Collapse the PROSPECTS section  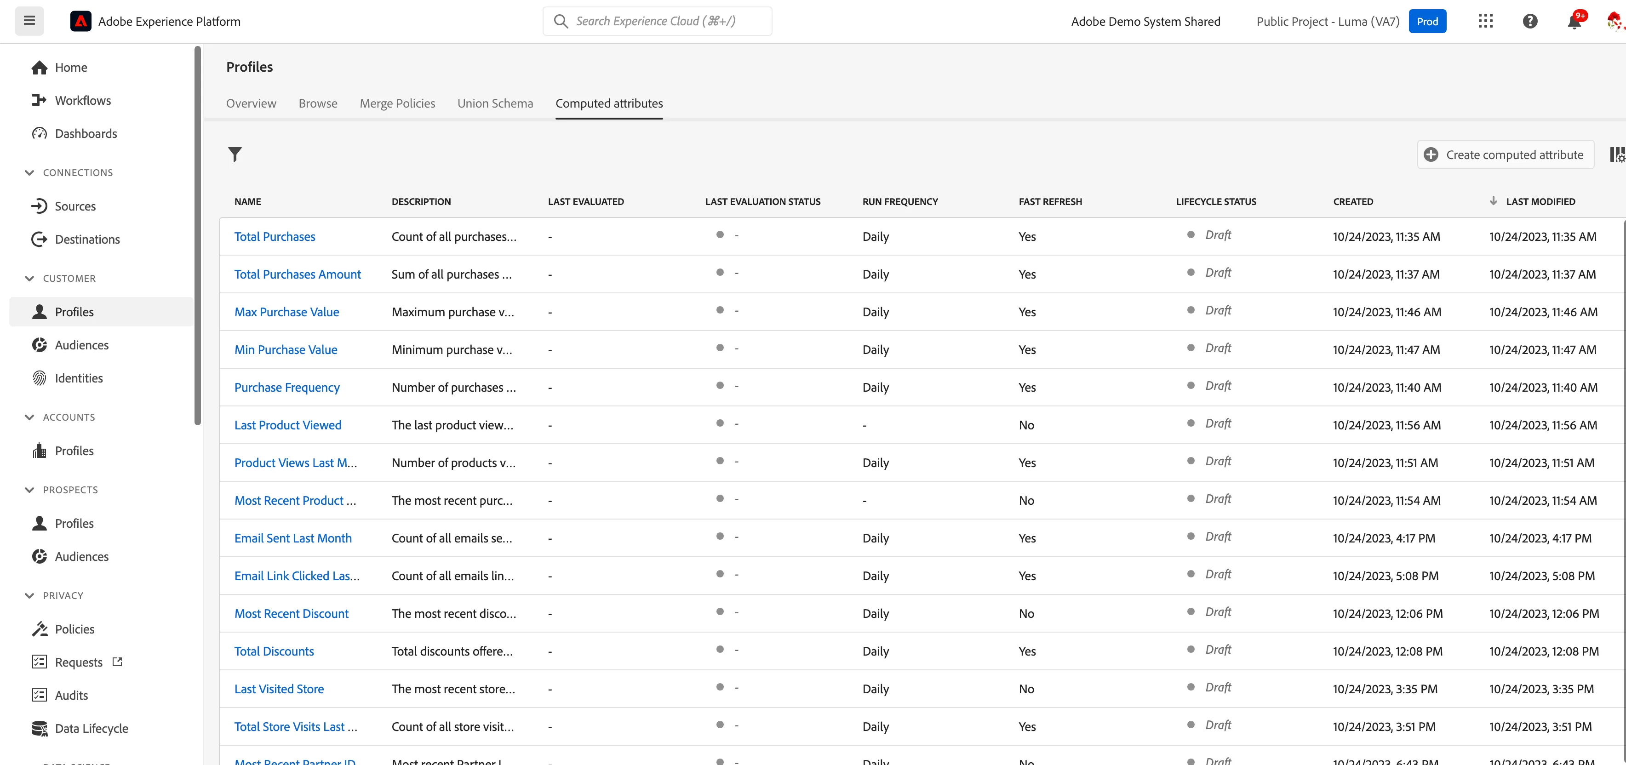point(29,490)
